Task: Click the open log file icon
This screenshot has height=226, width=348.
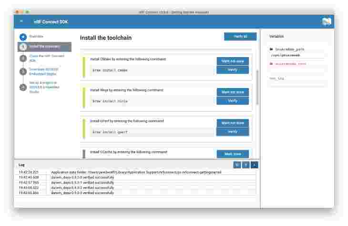Action: 237,165
